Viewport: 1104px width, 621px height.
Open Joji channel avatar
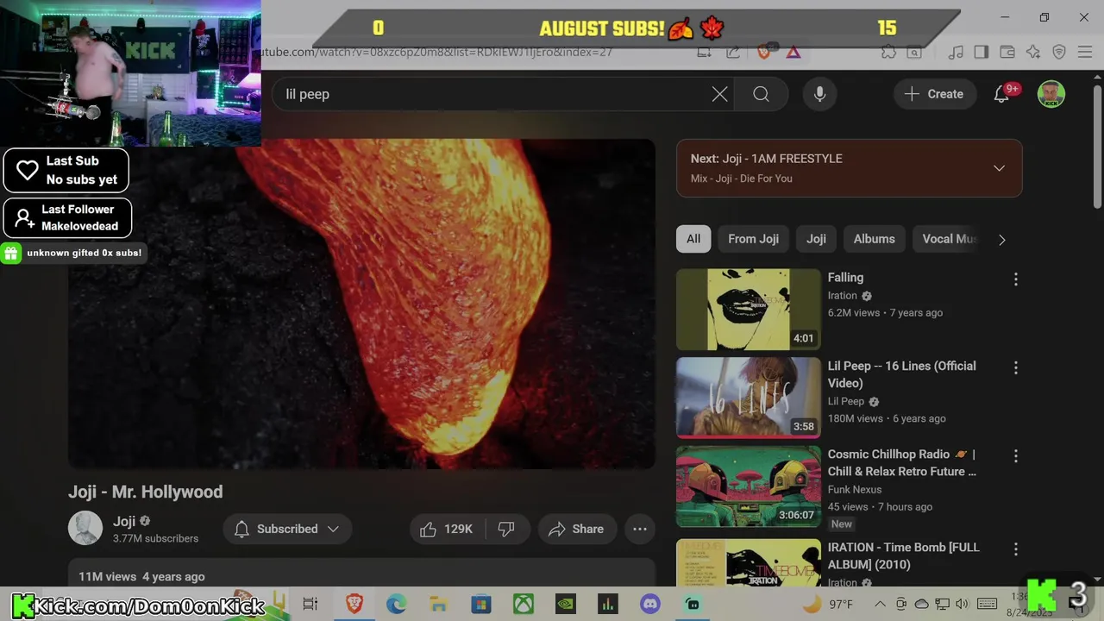(85, 528)
